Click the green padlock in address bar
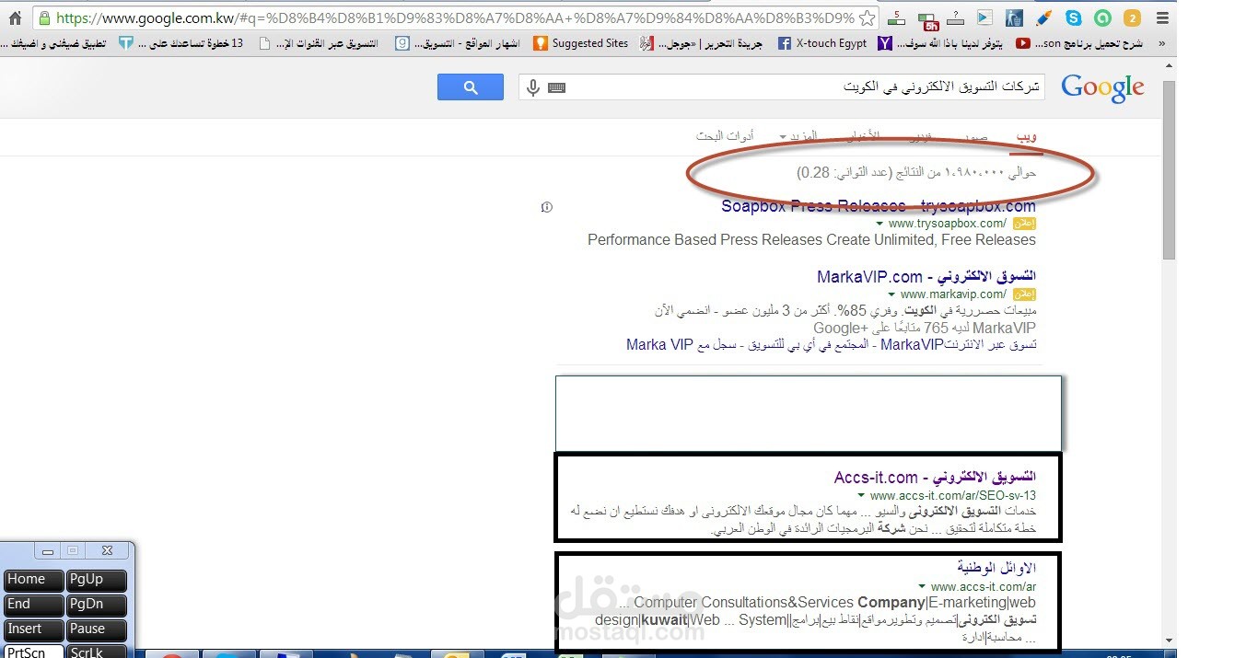Viewport: 1258px width, 658px height. (43, 17)
